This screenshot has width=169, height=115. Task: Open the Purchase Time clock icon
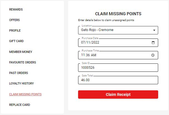(x=153, y=55)
